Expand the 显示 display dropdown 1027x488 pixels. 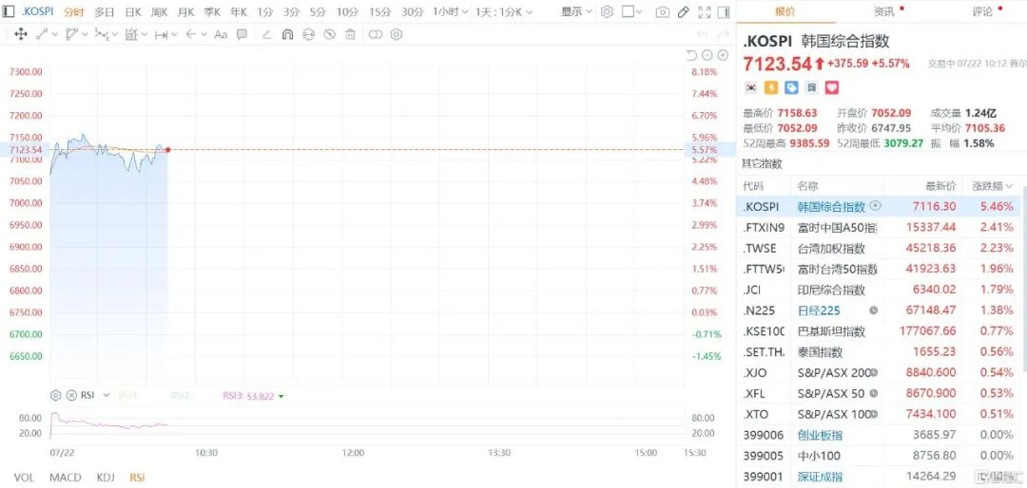(576, 11)
